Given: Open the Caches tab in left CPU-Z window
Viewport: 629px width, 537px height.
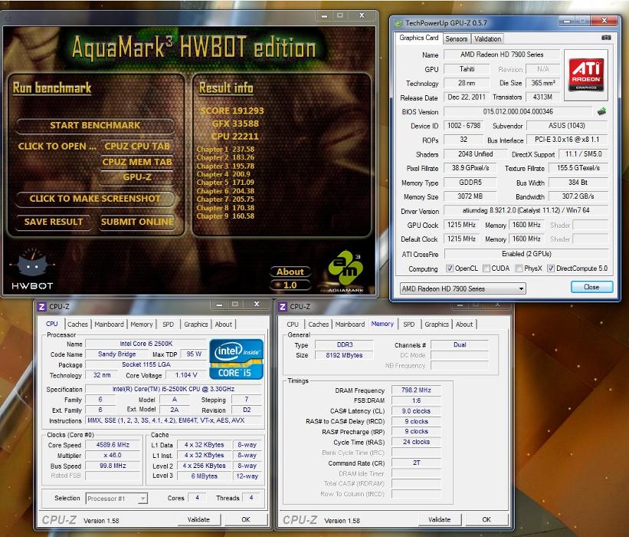Looking at the screenshot, I should (77, 325).
